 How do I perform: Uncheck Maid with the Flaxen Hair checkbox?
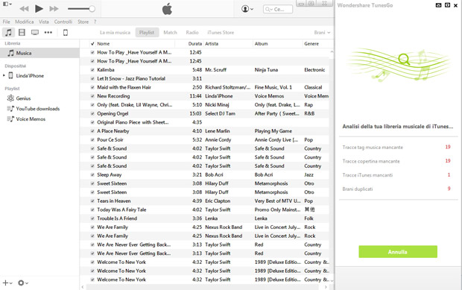(x=92, y=87)
